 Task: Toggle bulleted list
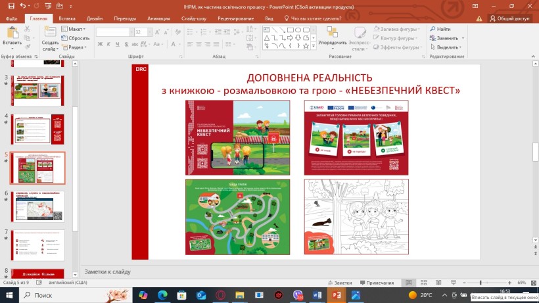190,32
